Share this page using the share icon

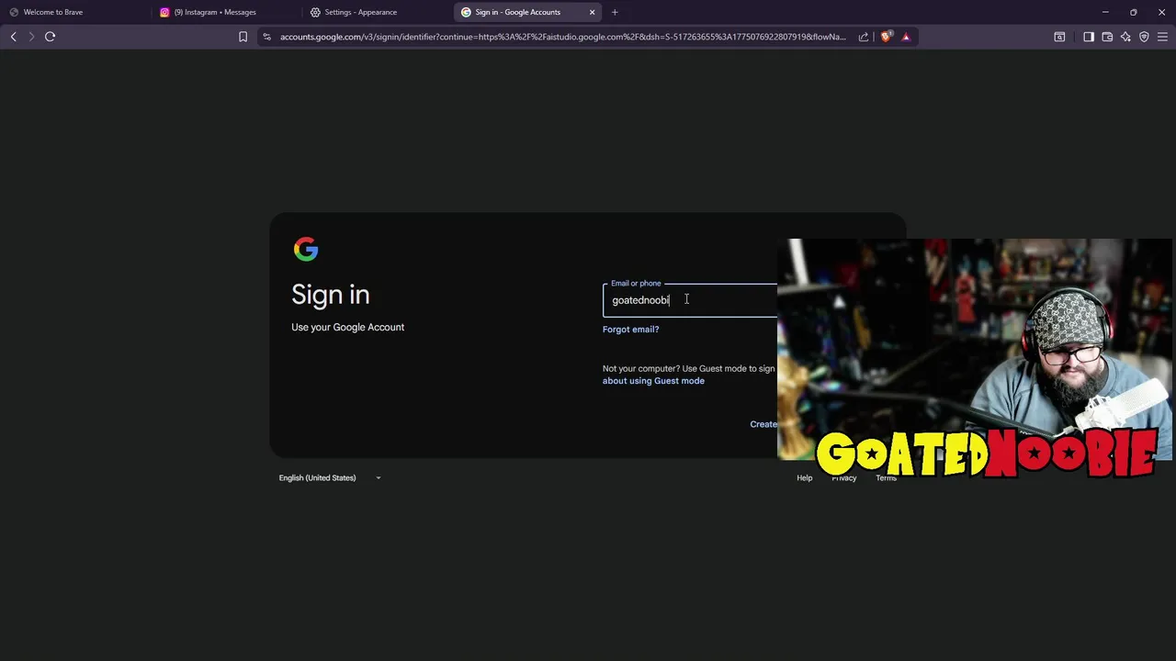click(864, 37)
